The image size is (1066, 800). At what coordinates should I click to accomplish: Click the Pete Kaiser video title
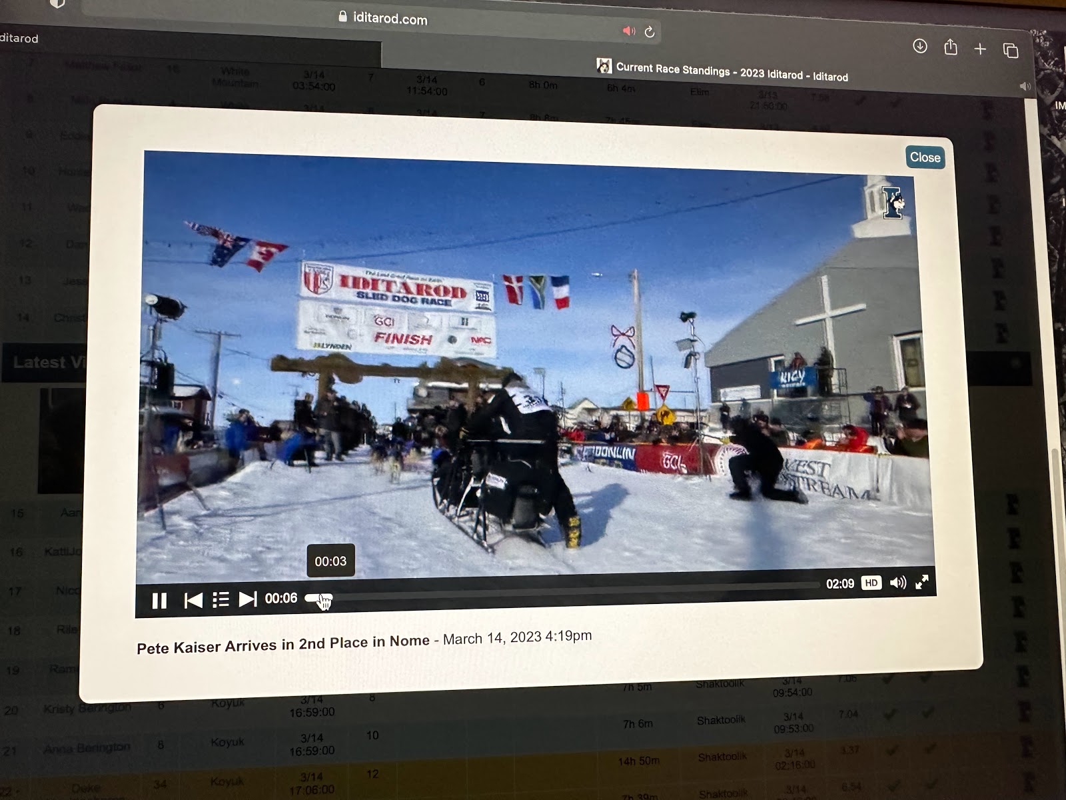283,644
